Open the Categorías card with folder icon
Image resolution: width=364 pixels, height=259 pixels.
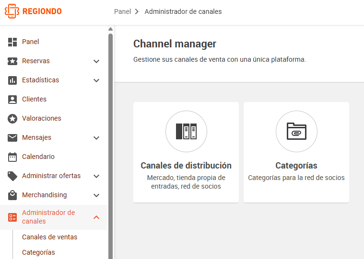[296, 152]
